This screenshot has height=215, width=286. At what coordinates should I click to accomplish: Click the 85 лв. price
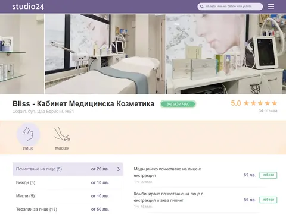tap(250, 200)
